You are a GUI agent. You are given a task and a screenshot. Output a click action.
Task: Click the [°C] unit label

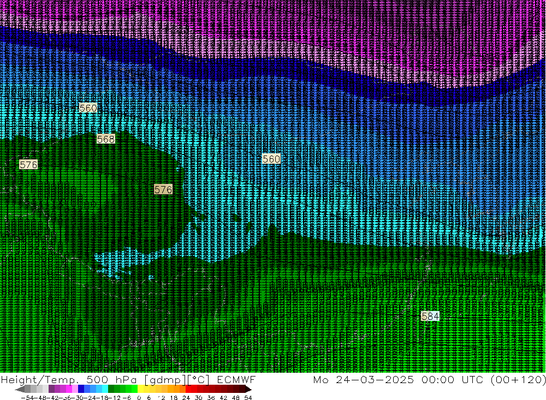(199, 380)
